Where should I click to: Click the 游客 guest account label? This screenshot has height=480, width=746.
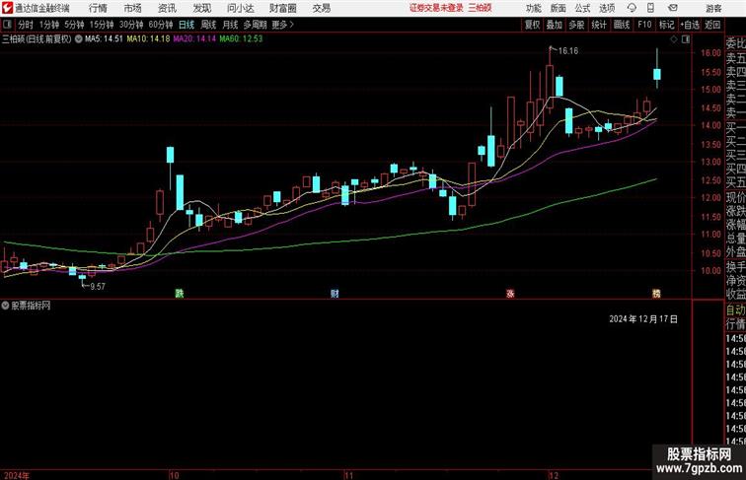point(713,8)
